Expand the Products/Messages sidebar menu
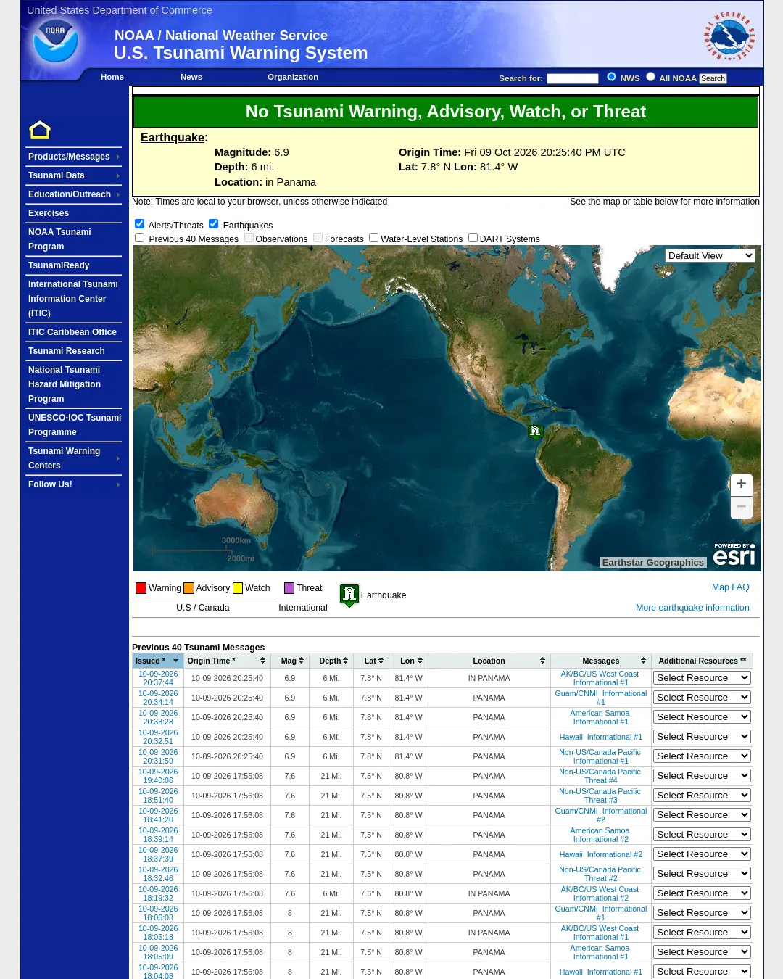This screenshot has height=979, width=783. (x=74, y=157)
